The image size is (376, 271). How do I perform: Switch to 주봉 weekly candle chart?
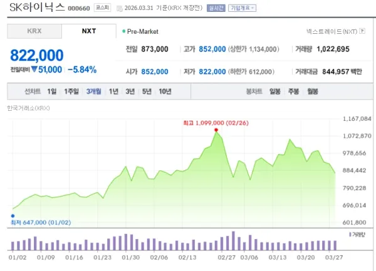293,91
